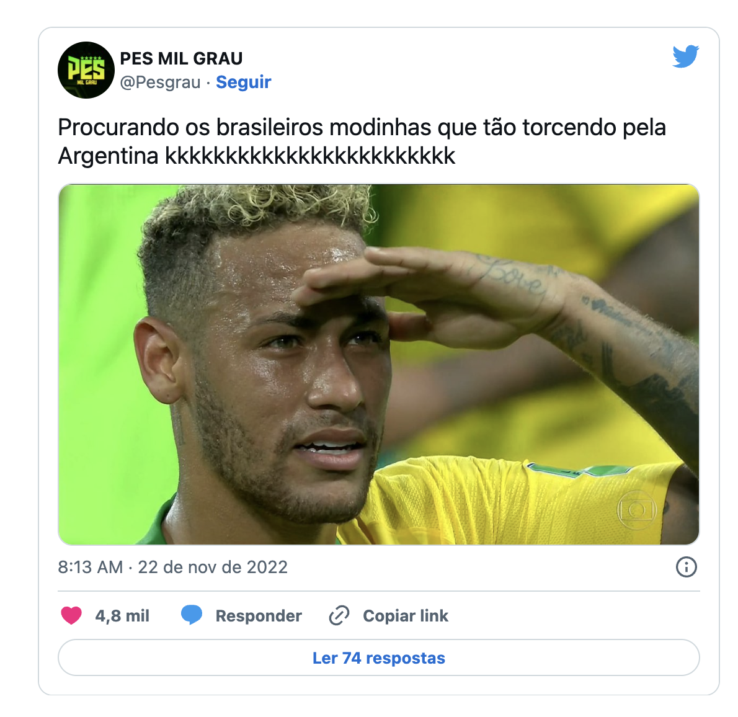Open the PES MIL GRAU display name
The image size is (738, 717).
point(181,58)
